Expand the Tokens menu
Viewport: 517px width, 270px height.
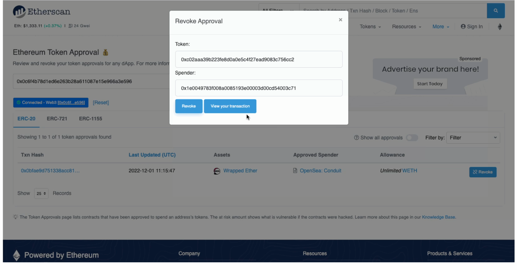(370, 27)
